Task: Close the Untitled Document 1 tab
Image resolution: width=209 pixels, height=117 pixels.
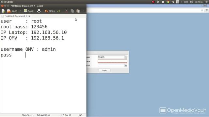Action: 29,16
